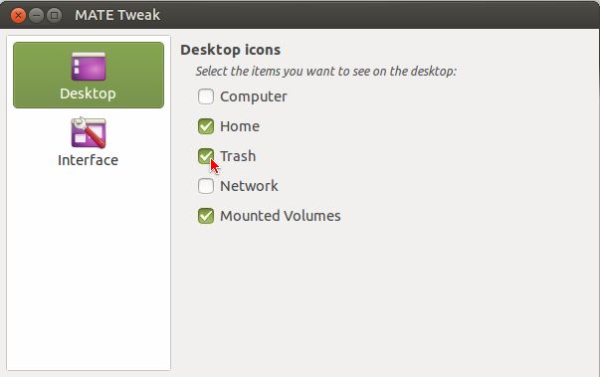Viewport: 600px width, 377px height.
Task: Disable the Trash checkbox
Action: pos(206,156)
